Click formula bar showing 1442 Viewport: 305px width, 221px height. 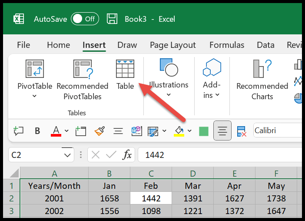(220, 155)
